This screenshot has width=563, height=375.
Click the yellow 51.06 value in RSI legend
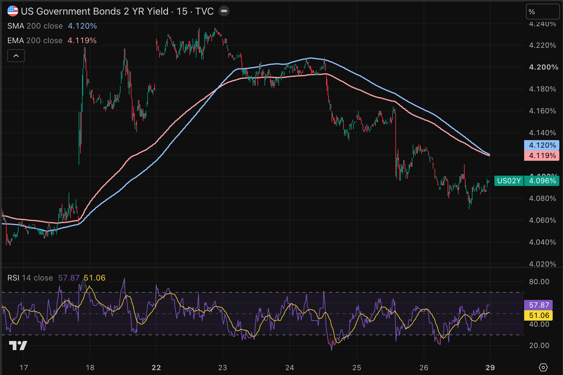pos(94,278)
